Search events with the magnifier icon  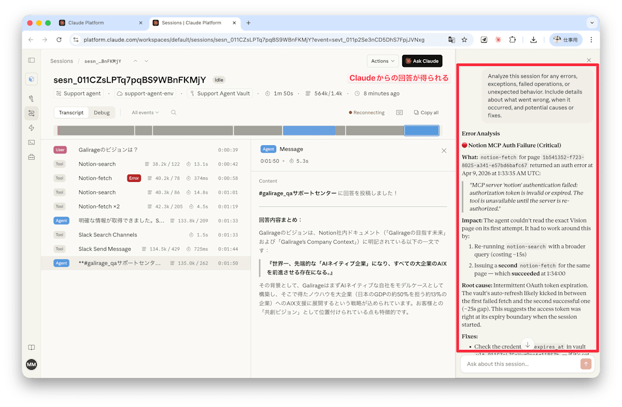click(x=174, y=113)
